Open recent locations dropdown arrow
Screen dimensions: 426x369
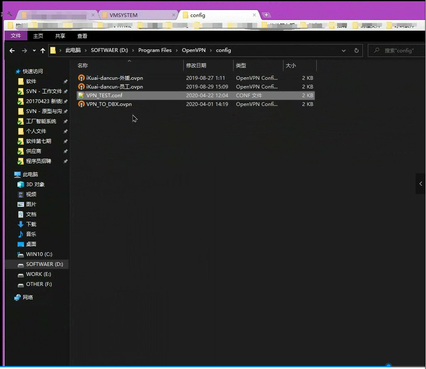pyautogui.click(x=34, y=51)
